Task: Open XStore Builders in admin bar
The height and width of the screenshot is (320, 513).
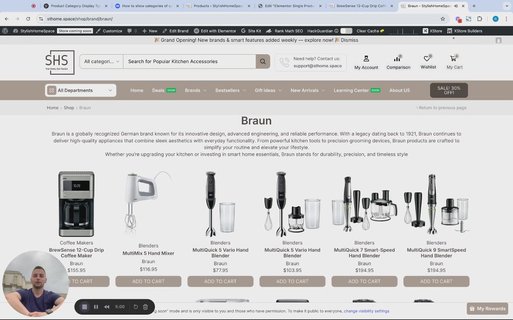Action: pos(464,31)
